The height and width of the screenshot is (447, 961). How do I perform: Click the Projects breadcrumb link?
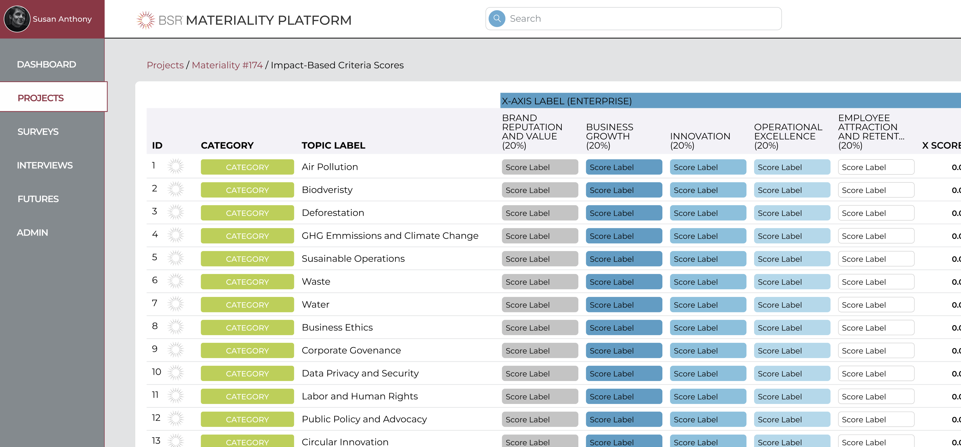(x=165, y=65)
